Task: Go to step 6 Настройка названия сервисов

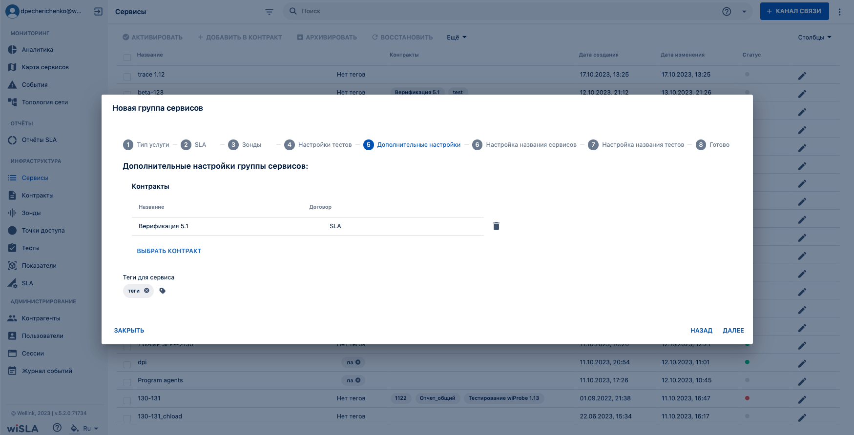Action: click(x=524, y=145)
